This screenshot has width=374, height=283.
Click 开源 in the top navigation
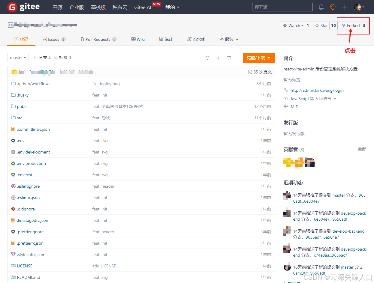[57, 7]
